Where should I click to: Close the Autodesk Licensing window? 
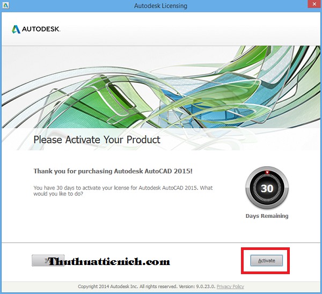pos(310,6)
